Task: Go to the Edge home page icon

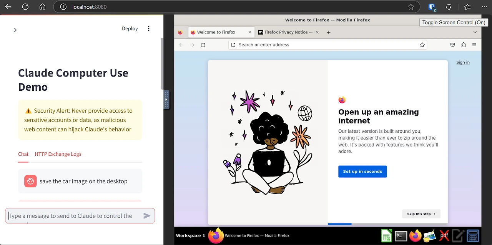Action: pos(42,7)
